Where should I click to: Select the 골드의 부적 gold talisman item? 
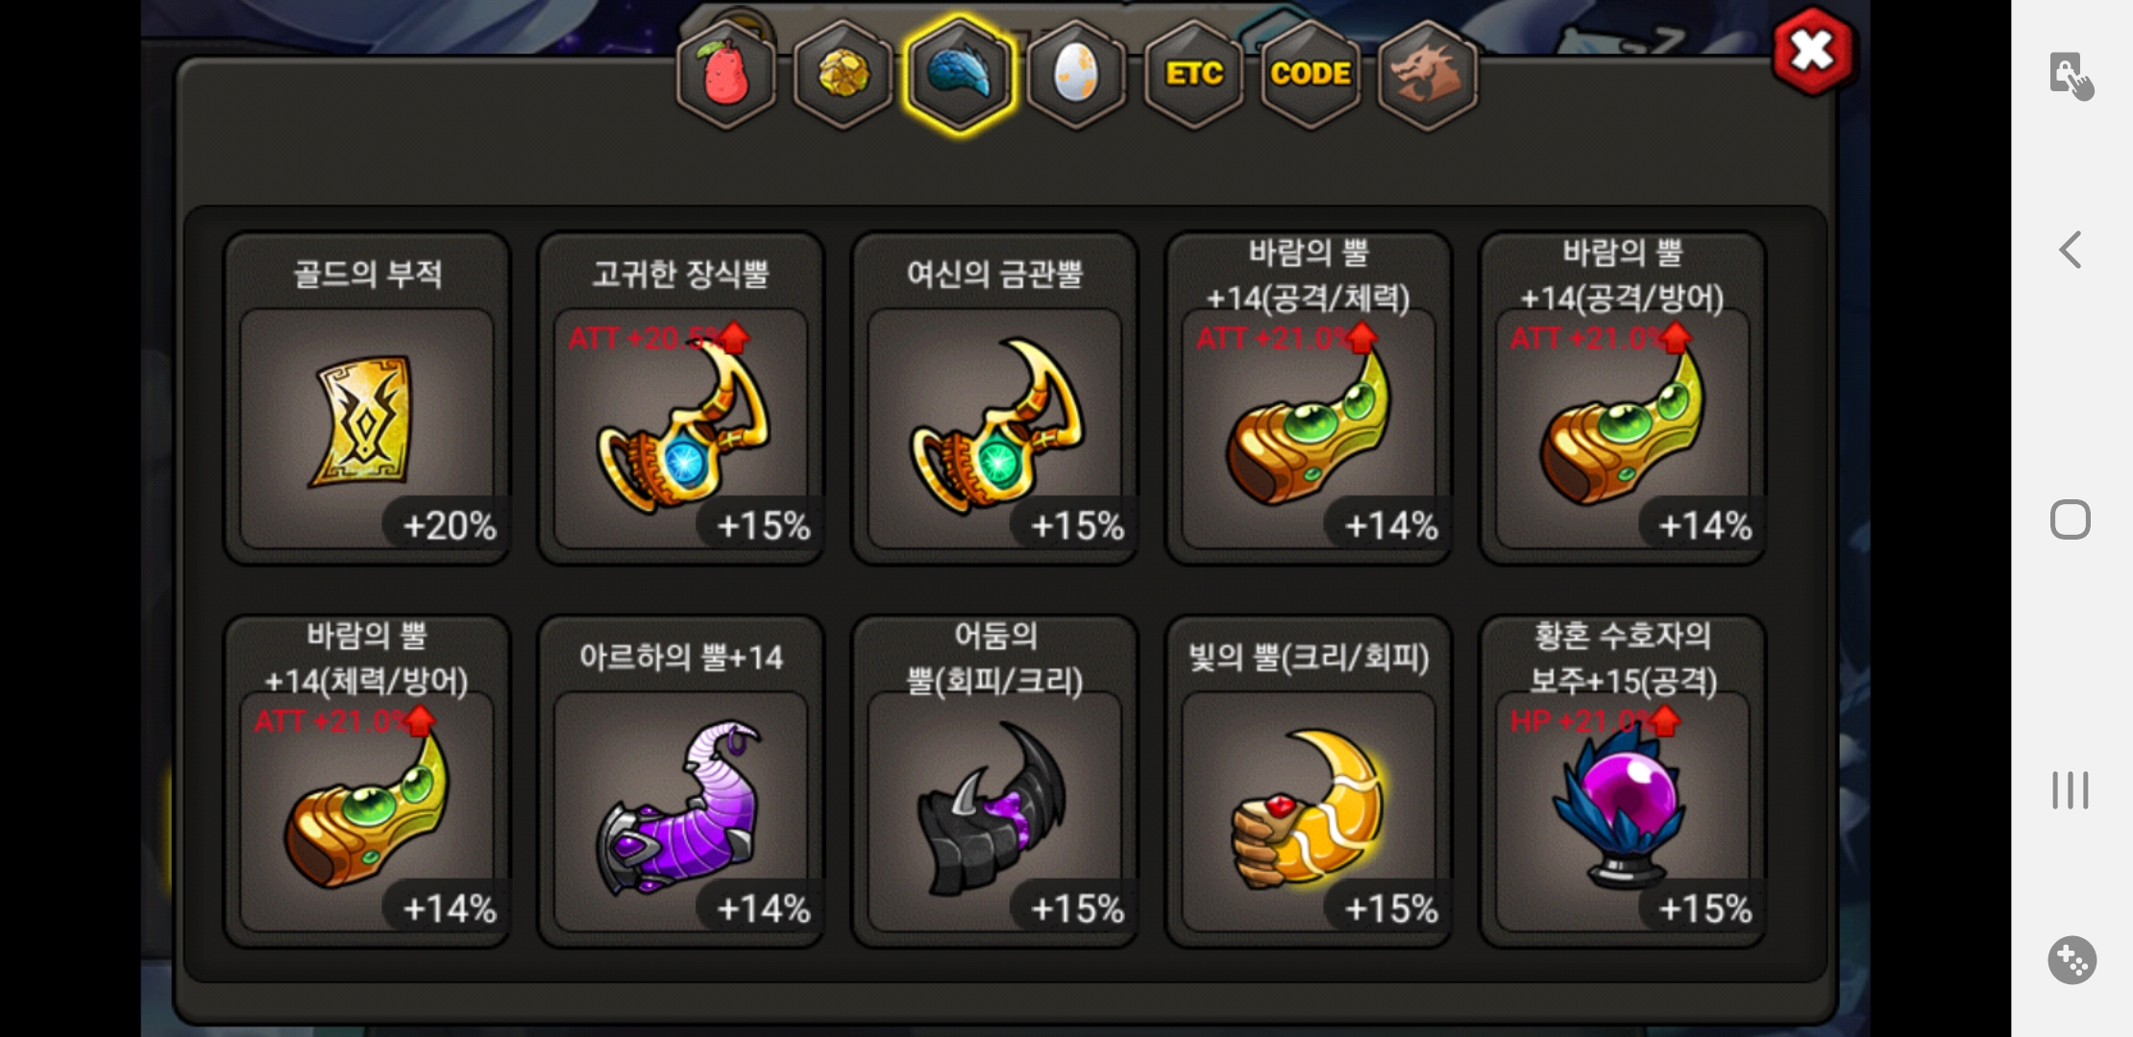[367, 398]
